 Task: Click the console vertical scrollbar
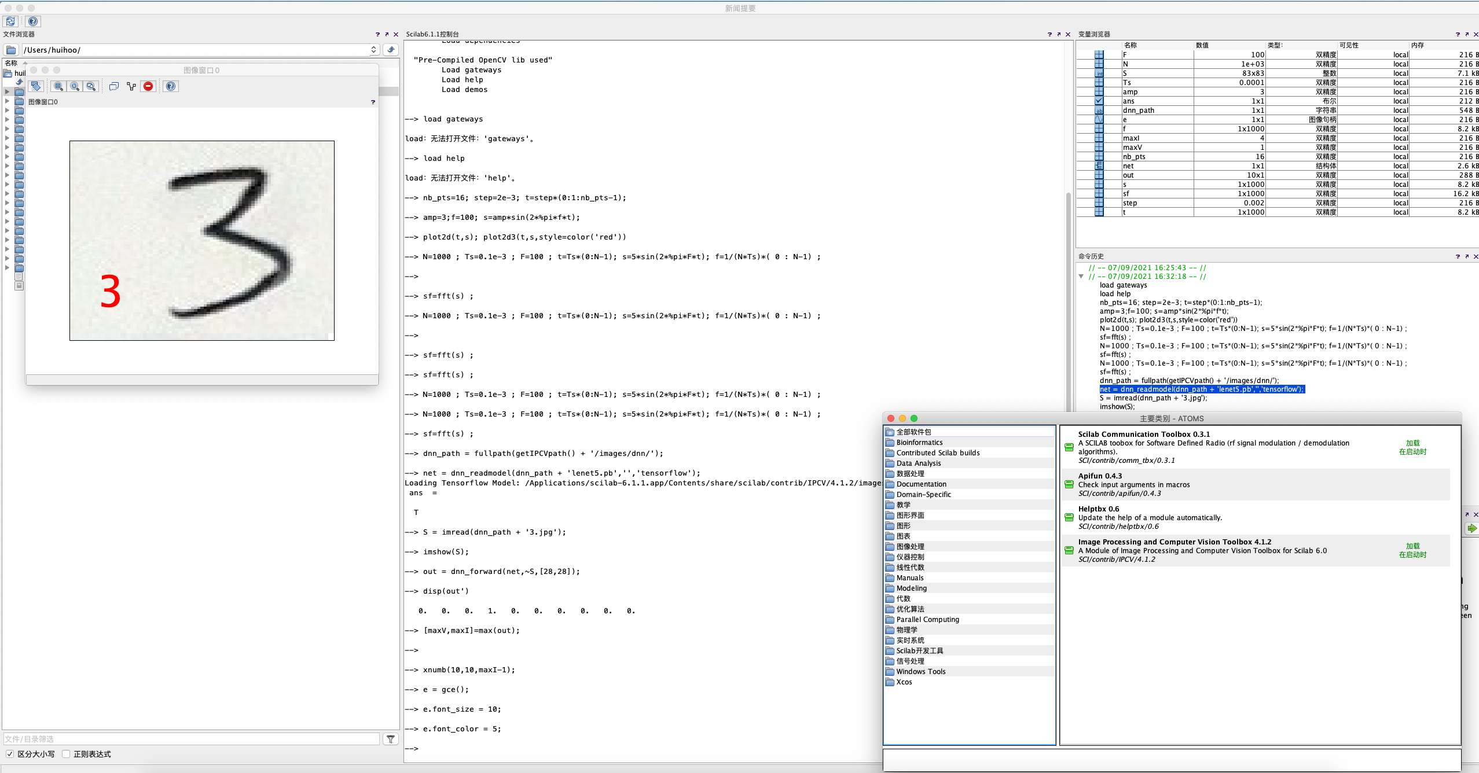(x=1069, y=289)
